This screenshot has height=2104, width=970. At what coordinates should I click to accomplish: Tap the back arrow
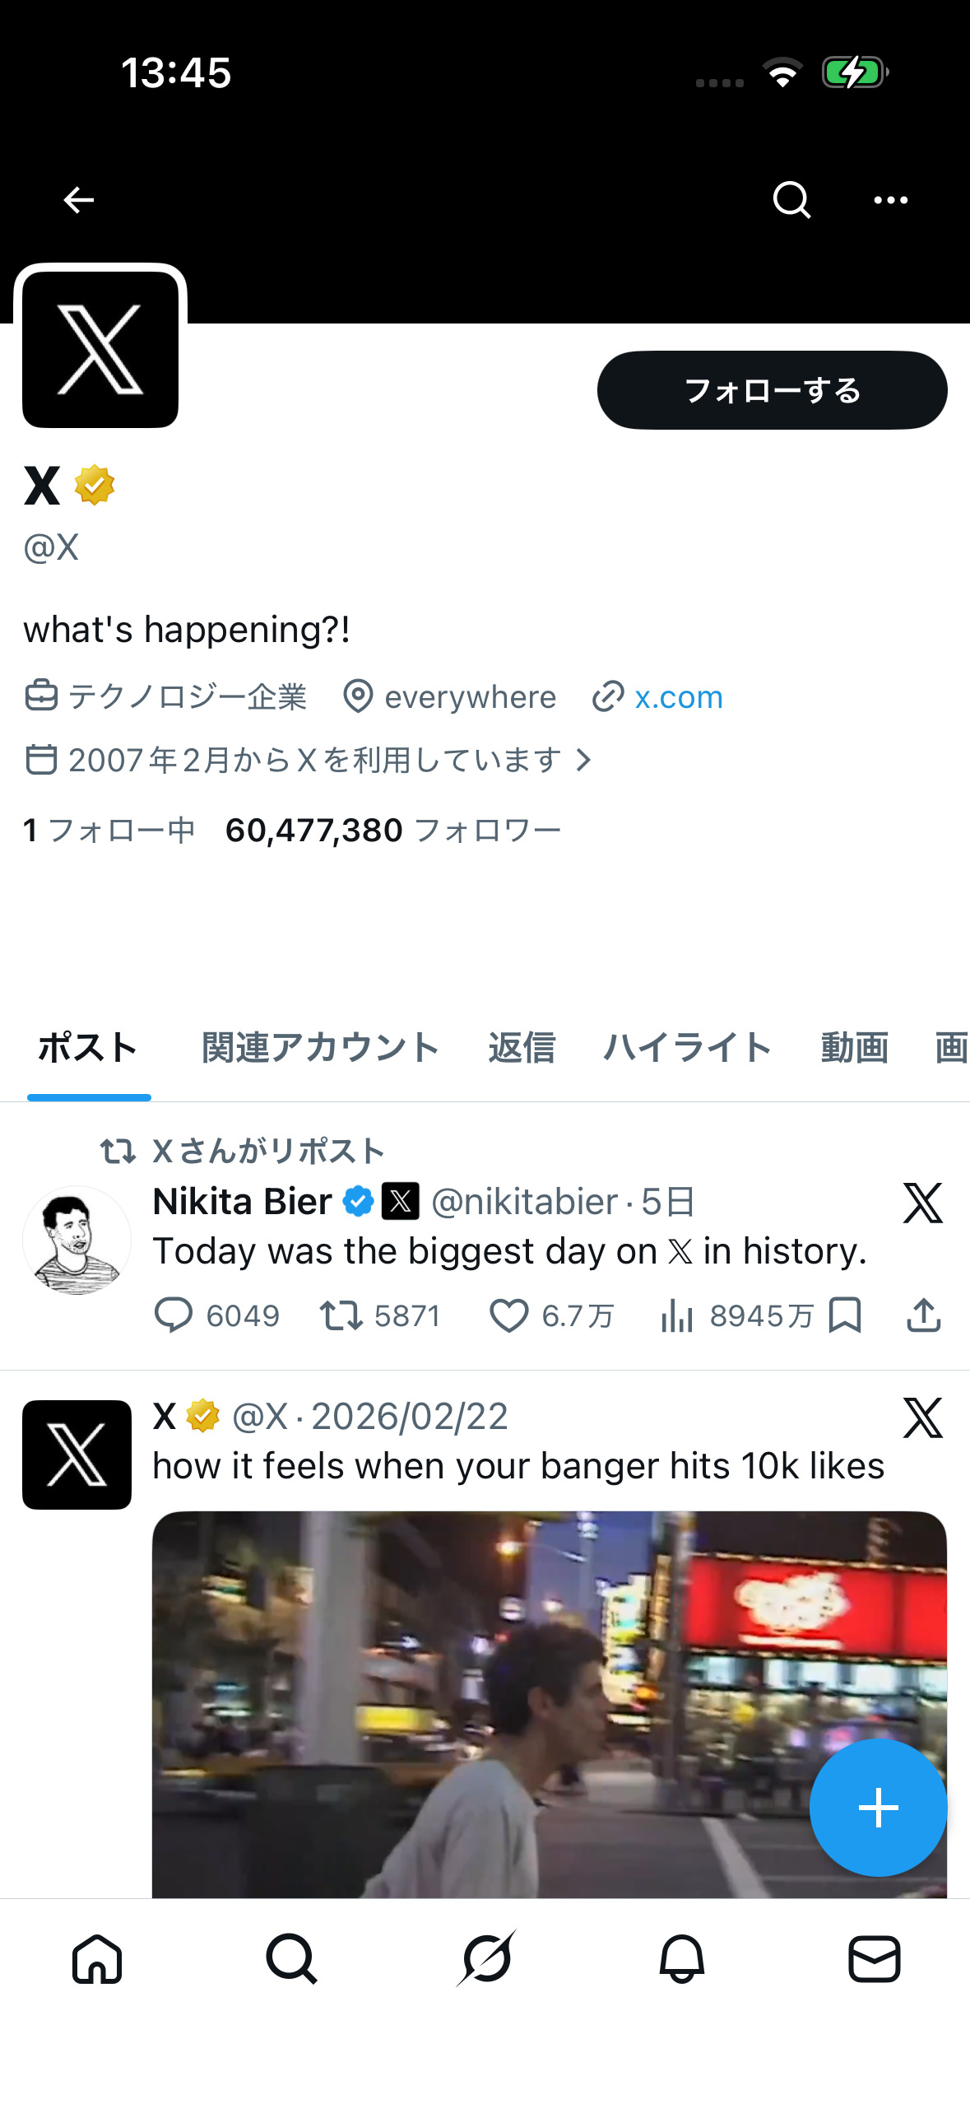(78, 199)
